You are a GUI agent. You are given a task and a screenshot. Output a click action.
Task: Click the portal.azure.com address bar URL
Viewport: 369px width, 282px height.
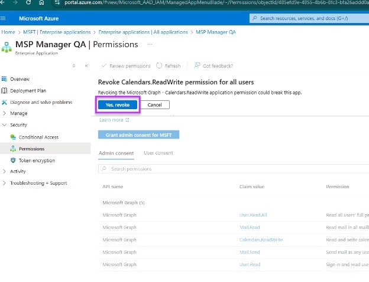click(216, 3)
